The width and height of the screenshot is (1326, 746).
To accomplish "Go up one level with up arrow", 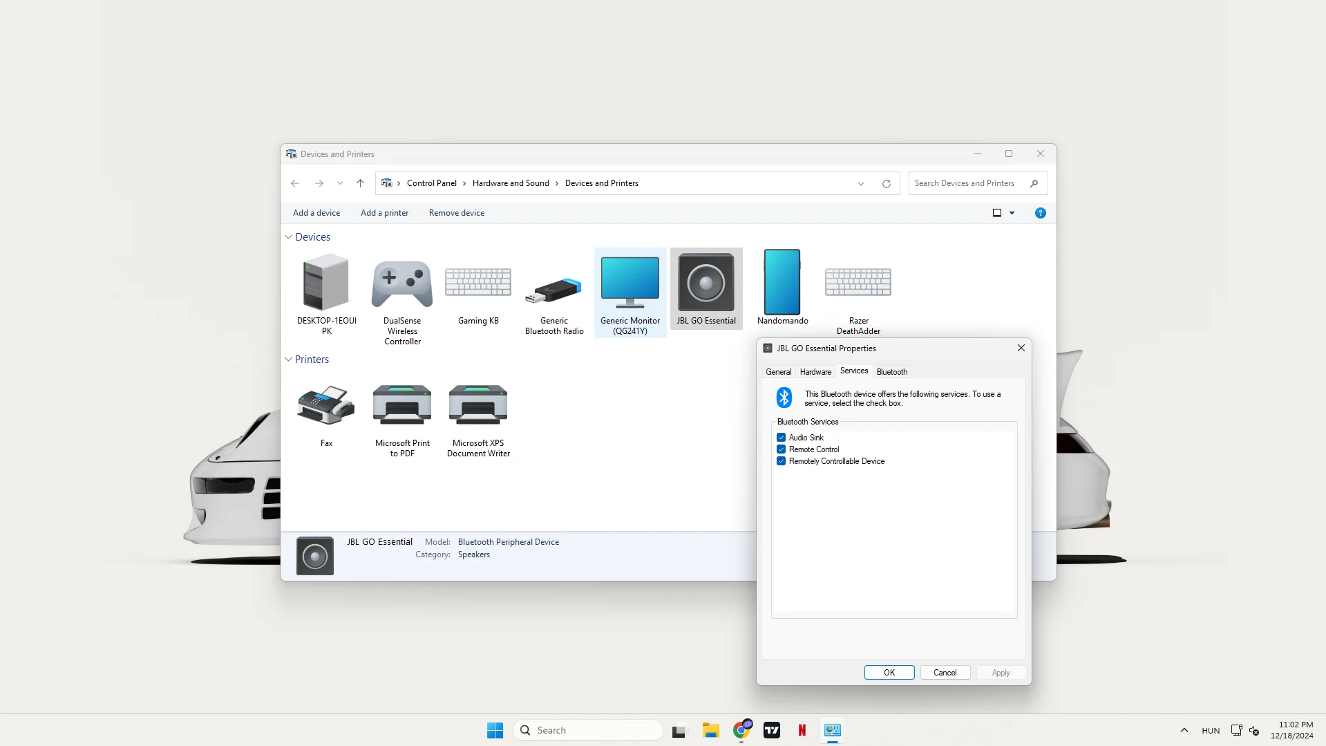I will point(360,183).
